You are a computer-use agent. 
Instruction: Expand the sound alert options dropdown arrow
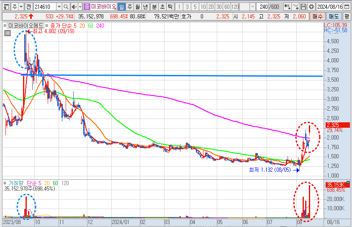[x=80, y=7]
